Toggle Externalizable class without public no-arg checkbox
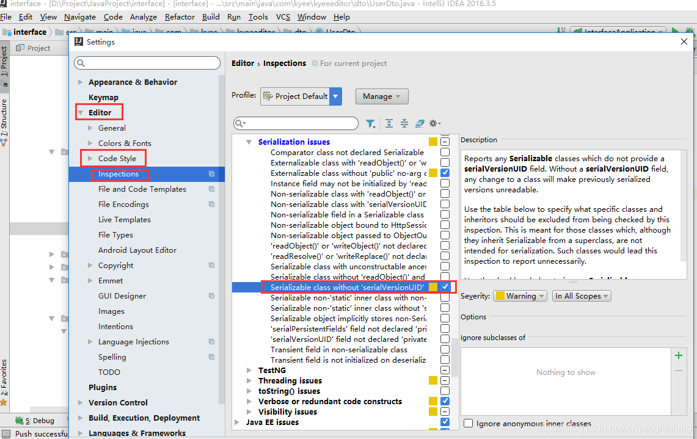Viewport: 697px width, 439px height. point(445,173)
